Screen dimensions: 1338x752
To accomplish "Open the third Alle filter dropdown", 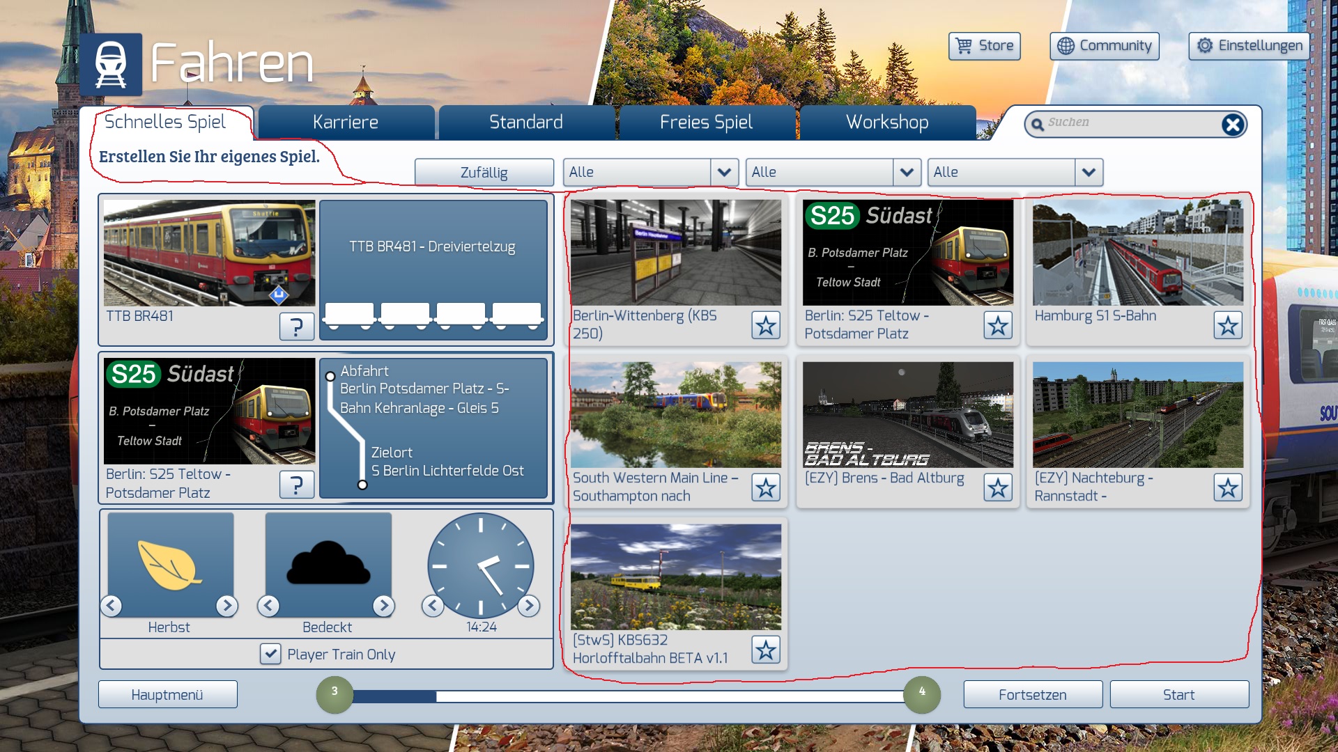I will point(1089,172).
